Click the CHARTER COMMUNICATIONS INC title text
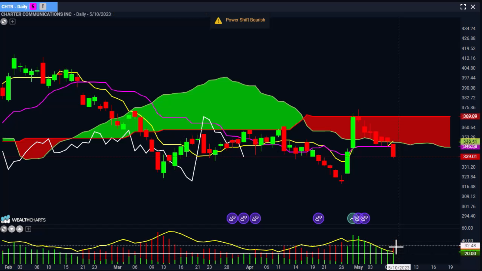Image resolution: width=482 pixels, height=271 pixels. pos(36,14)
